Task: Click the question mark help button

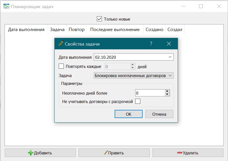Action: [151, 44]
